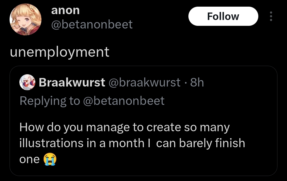The image size is (287, 181).
Task: Click the "unemployment" tweet text
Action: (x=60, y=52)
